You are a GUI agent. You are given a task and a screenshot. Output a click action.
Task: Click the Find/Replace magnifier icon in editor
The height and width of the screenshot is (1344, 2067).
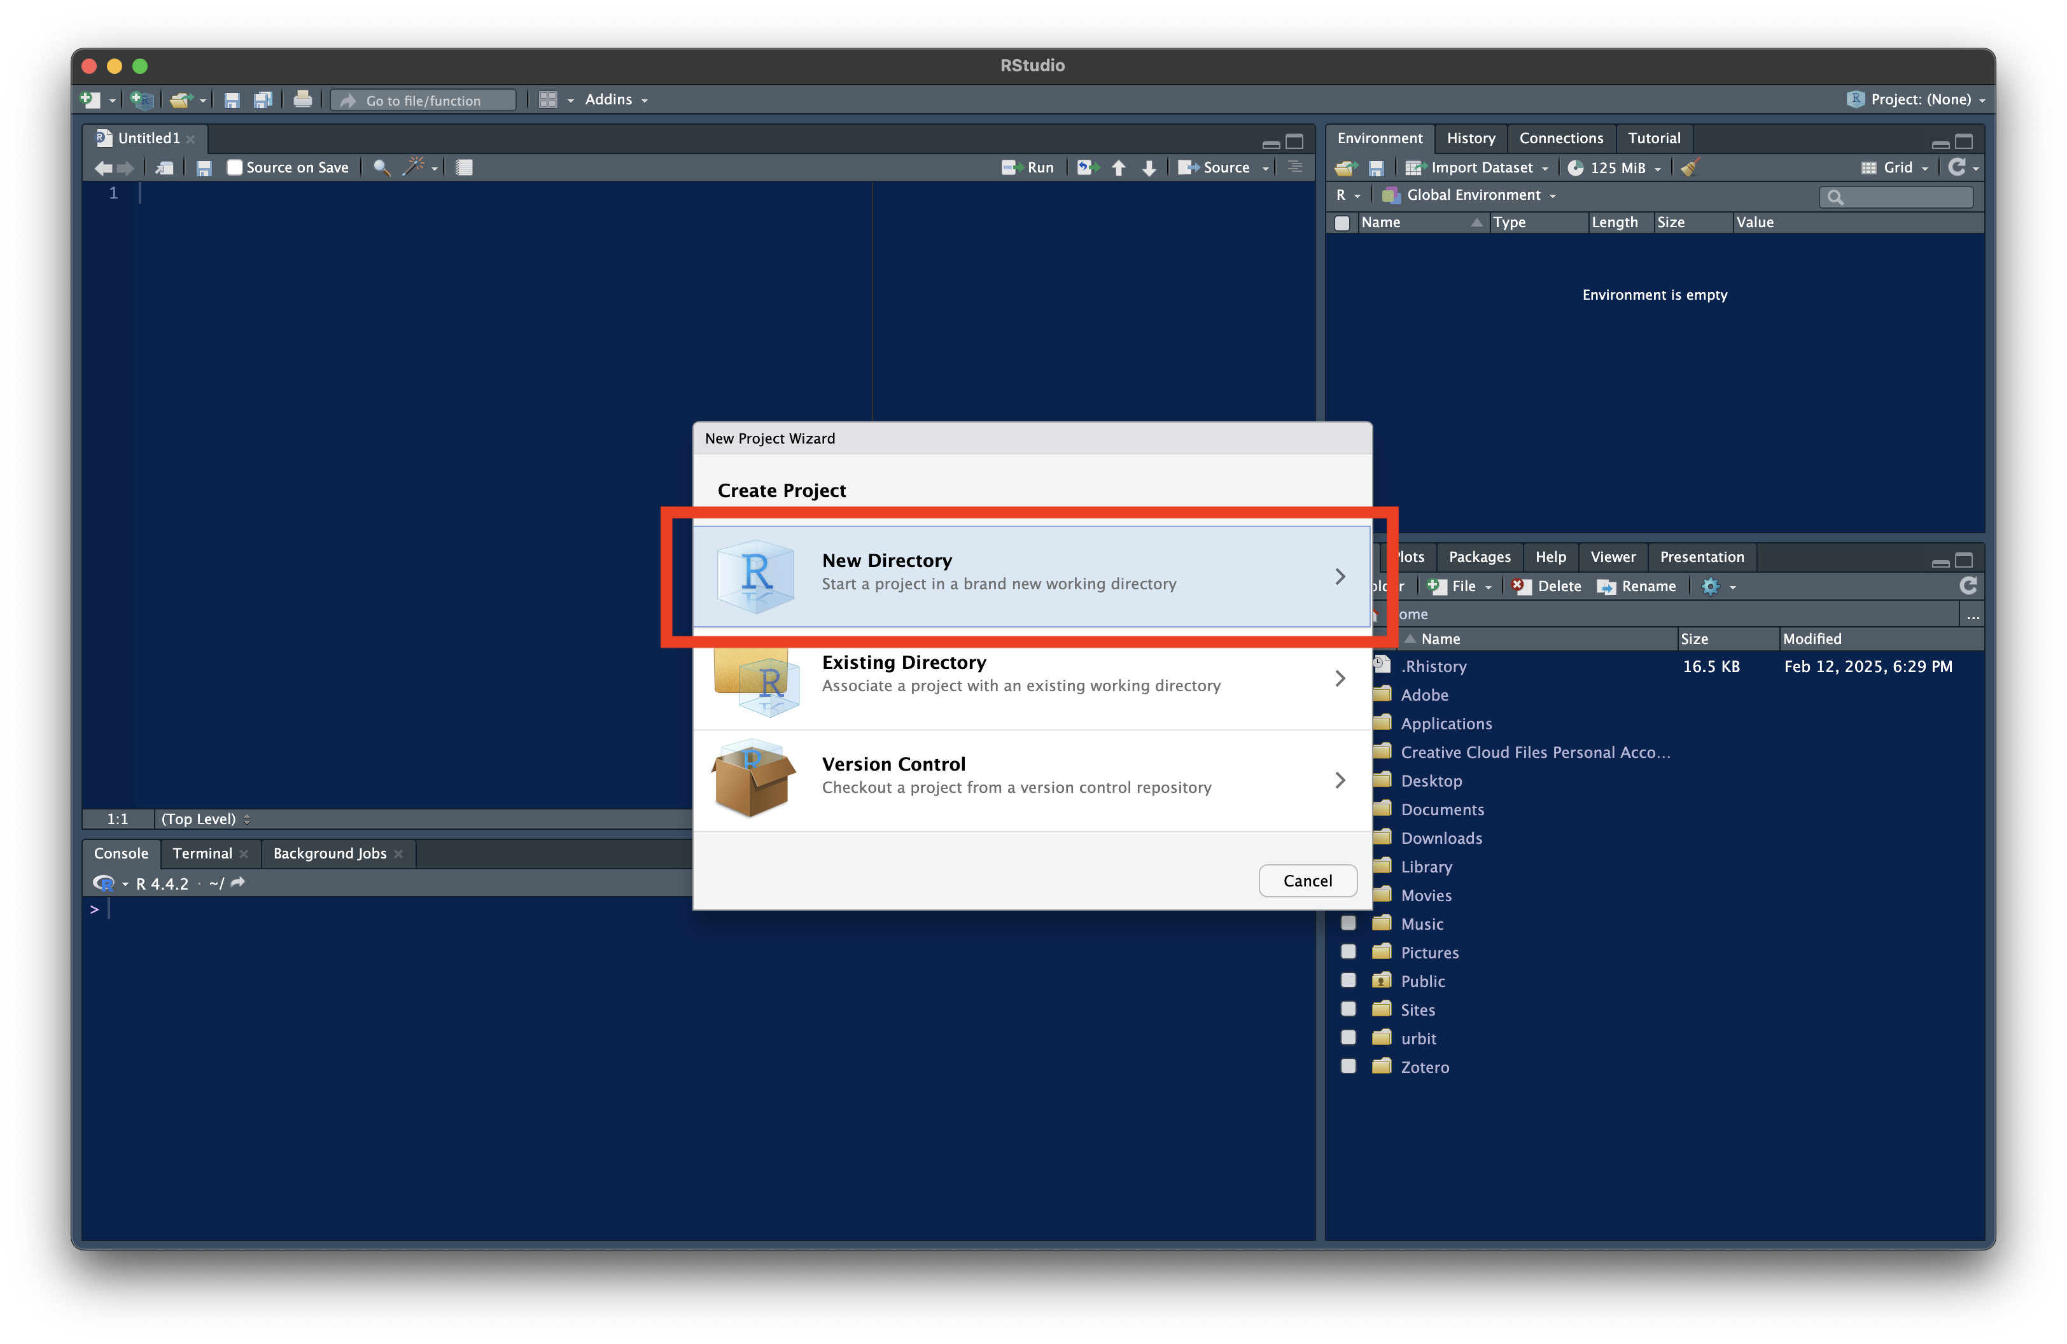click(x=381, y=167)
